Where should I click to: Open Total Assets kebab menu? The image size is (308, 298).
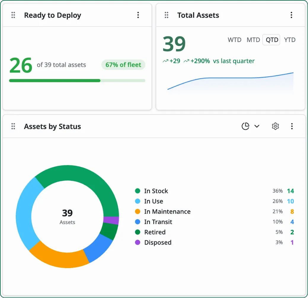291,15
